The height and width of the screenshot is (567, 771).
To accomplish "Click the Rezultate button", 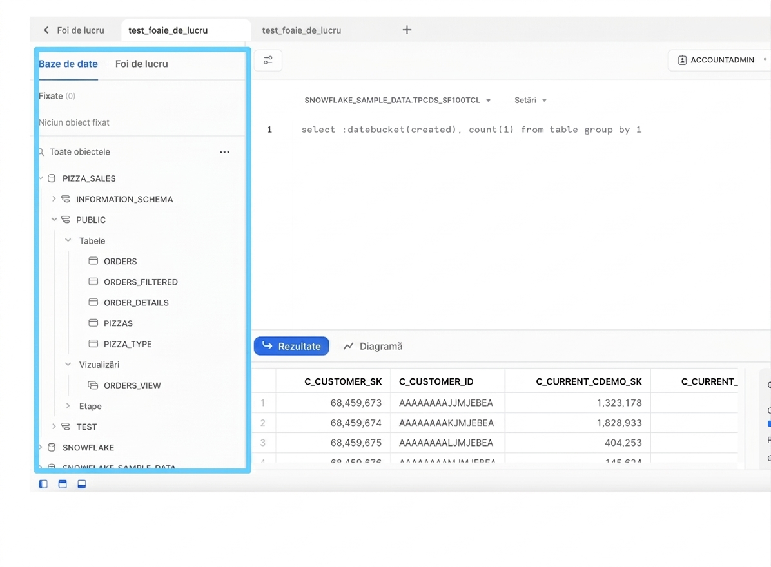I will pos(291,346).
